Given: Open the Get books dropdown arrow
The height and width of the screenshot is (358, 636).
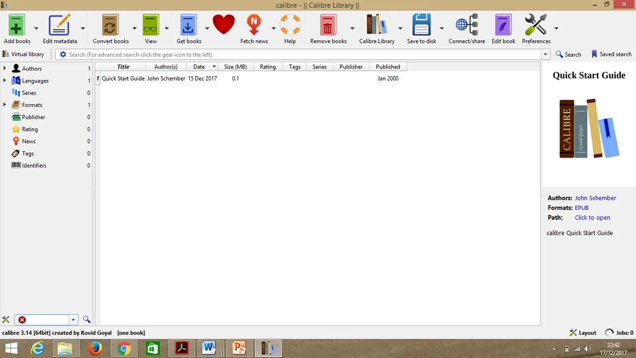Looking at the screenshot, I should pyautogui.click(x=207, y=28).
